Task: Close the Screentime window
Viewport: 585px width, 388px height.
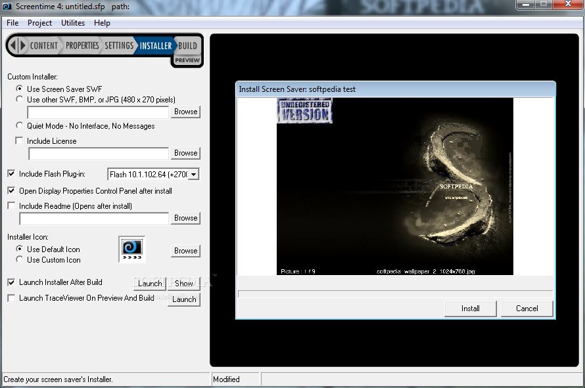Action: point(568,5)
